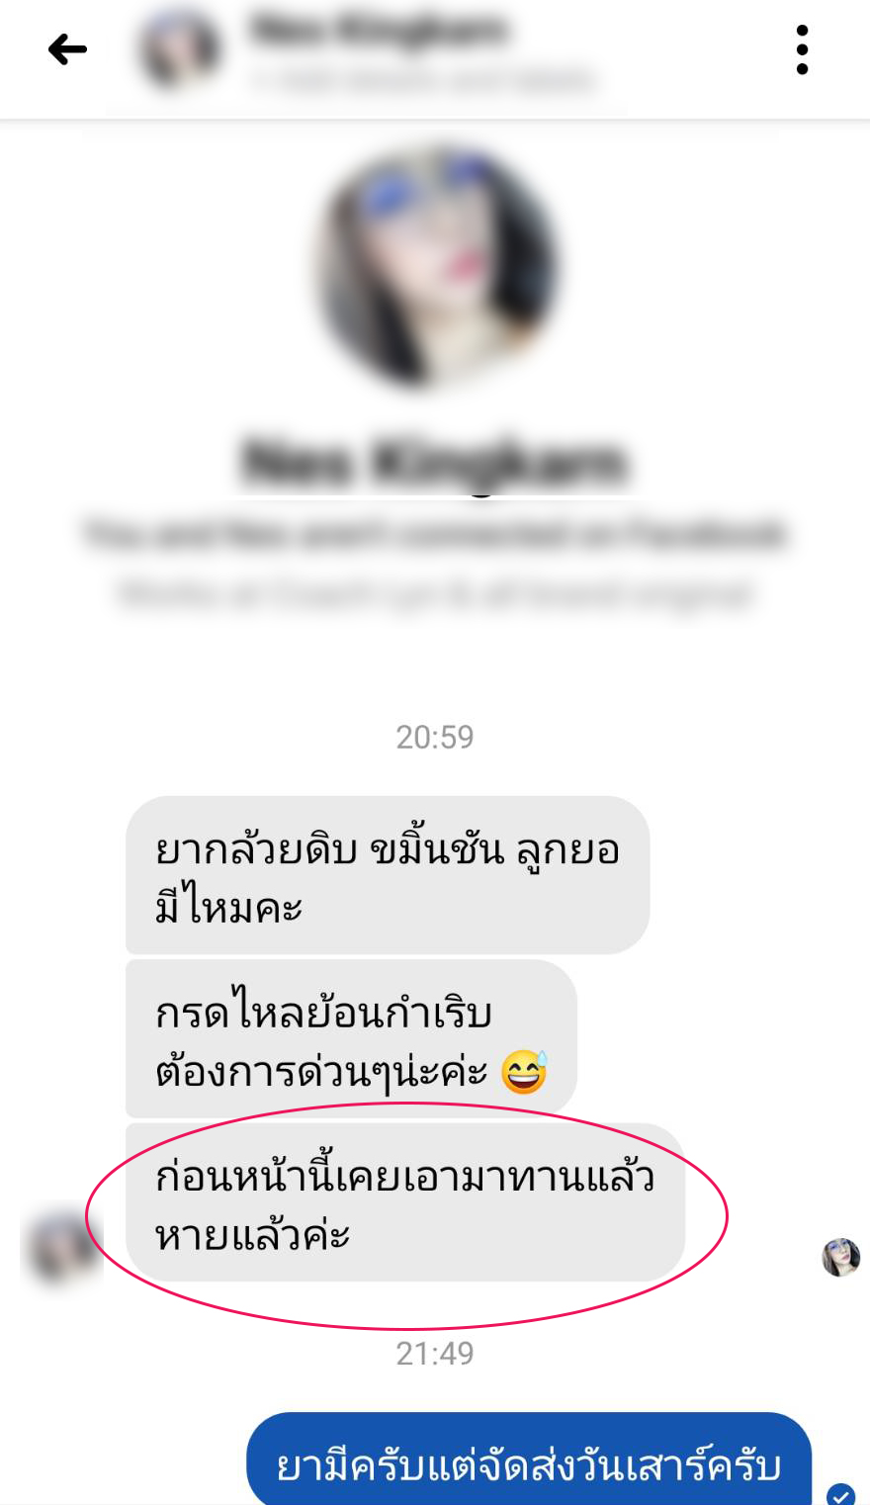Open the three-dot options menu
Image resolution: width=870 pixels, height=1505 pixels.
pos(802,49)
